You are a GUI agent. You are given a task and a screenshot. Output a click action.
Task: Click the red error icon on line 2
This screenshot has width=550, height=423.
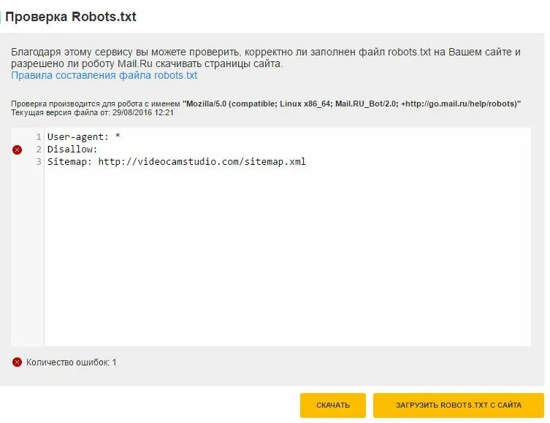[x=17, y=150]
